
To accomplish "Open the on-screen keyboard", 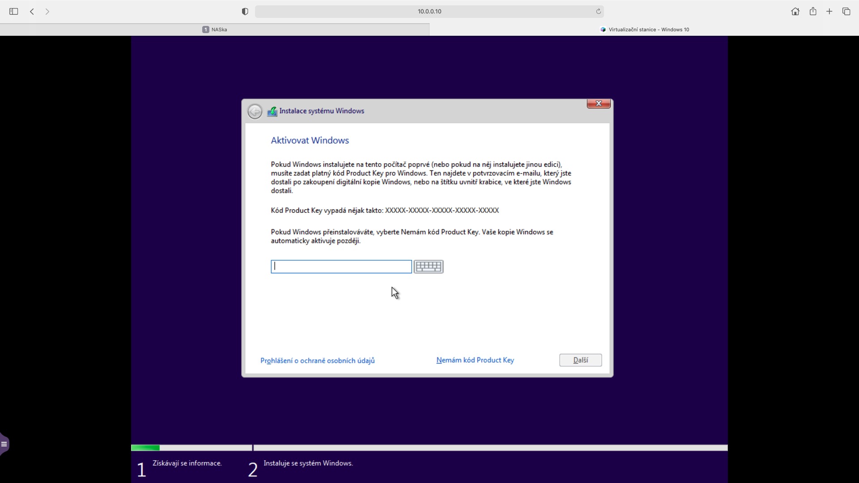I will [428, 267].
